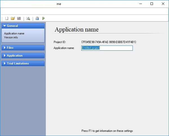Screen dimensions: 169x136
Task: Expand the Application section
Action: (23, 56)
